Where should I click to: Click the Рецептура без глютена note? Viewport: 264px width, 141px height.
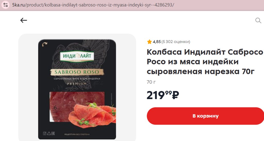click(77, 134)
